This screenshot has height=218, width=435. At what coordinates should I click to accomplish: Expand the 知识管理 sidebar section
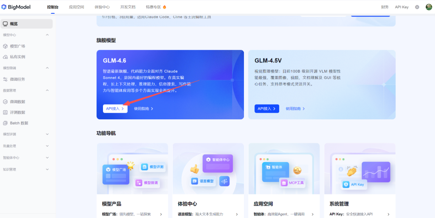pos(47,169)
